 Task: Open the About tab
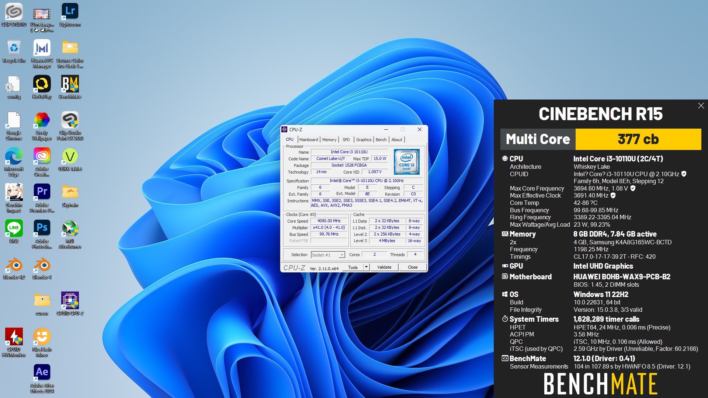coord(397,140)
